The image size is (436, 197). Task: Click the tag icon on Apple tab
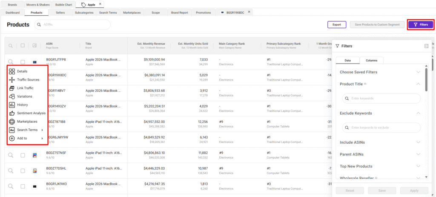point(83,4)
